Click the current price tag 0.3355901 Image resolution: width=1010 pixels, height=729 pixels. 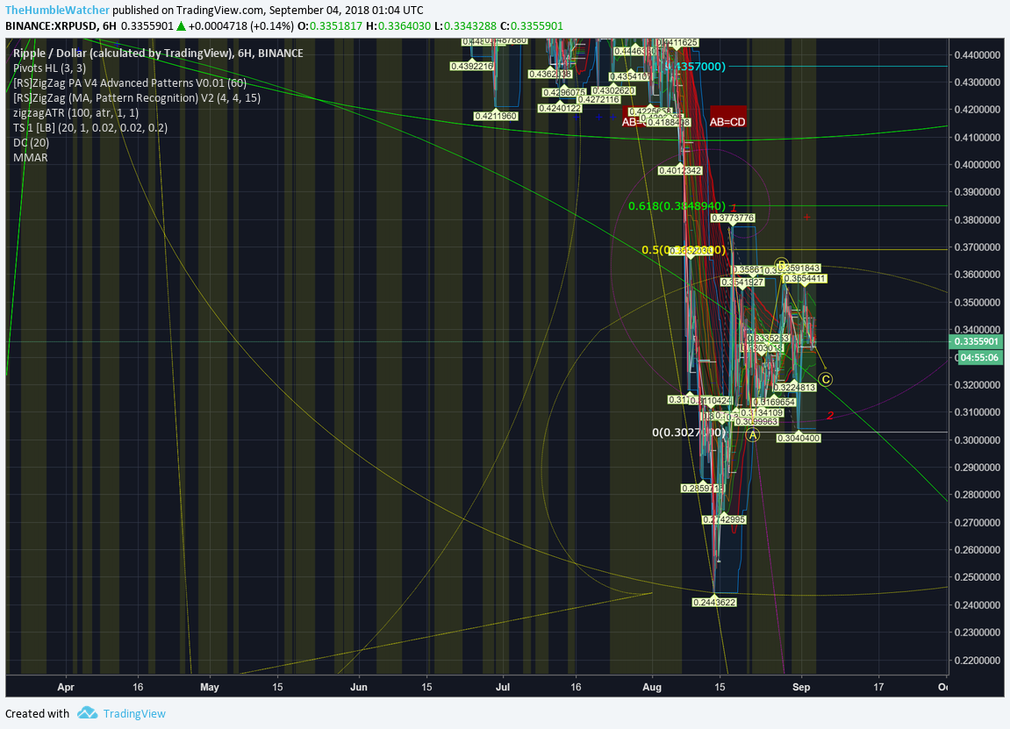tap(976, 342)
